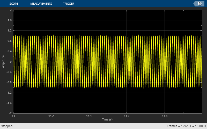Select the Amplitude y-axis label
The width and height of the screenshot is (207, 129).
point(3,62)
